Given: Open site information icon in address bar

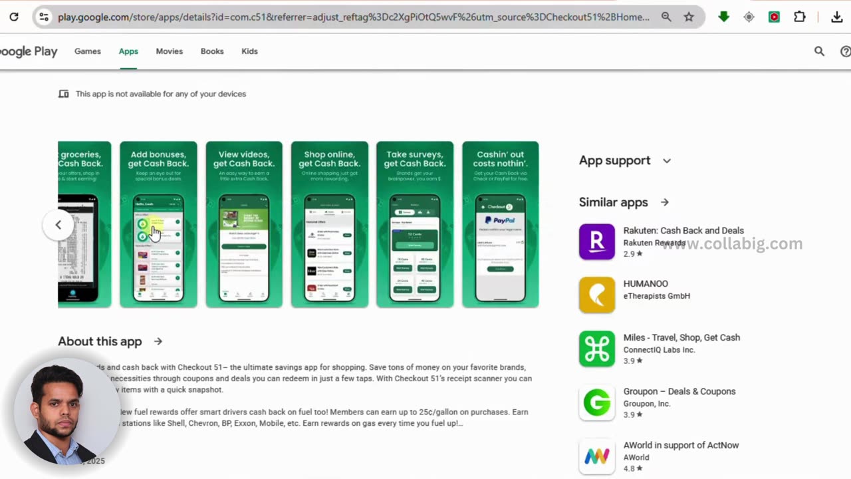Looking at the screenshot, I should 44,17.
